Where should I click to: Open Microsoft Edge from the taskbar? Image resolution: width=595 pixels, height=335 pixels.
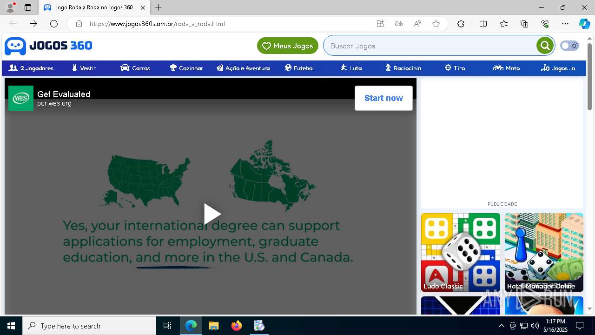pos(191,326)
